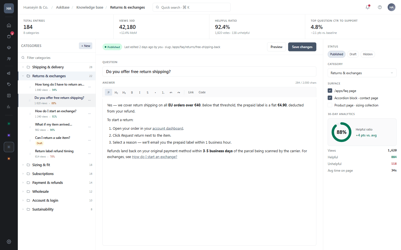Screen dimensions: 401x250
Task: Open the orange app shortcut in the sidebar
Action: (x=9, y=159)
